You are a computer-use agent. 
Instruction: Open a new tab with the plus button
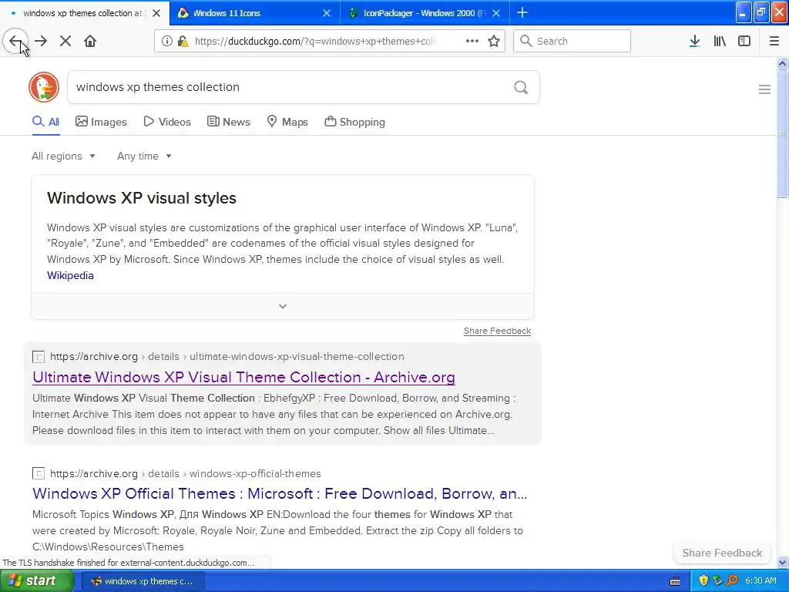(522, 12)
